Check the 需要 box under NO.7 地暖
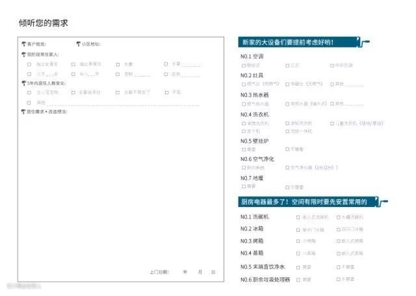This screenshot has height=296, width=416. 244,186
